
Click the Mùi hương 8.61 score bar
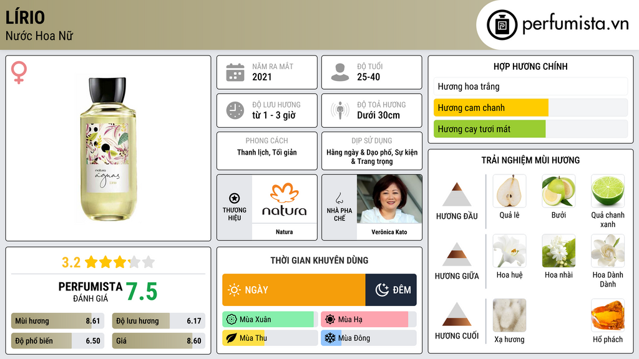pos(57,321)
